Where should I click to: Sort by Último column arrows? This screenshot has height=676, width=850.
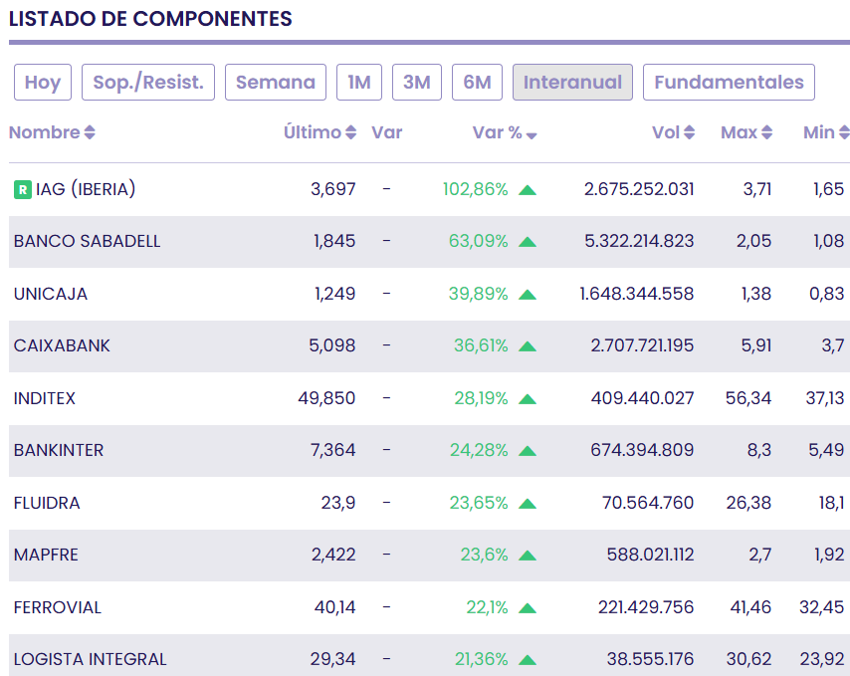[x=350, y=133]
